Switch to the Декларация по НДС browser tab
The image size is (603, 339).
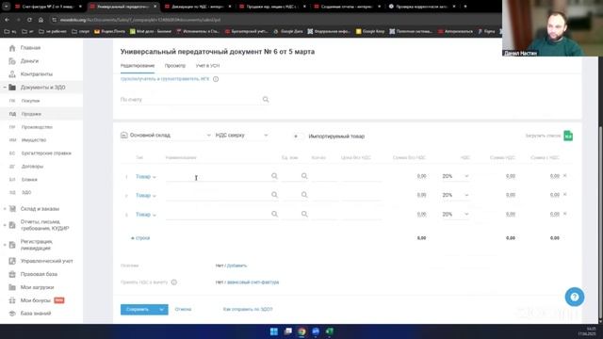[198, 7]
